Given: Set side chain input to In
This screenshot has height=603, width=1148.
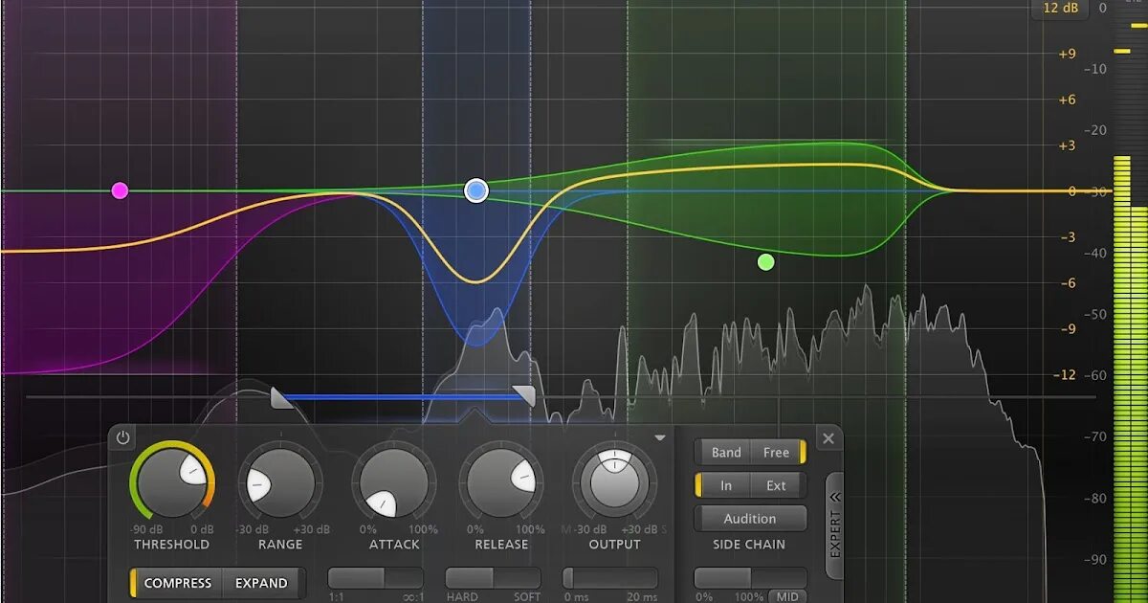Looking at the screenshot, I should pyautogui.click(x=724, y=486).
